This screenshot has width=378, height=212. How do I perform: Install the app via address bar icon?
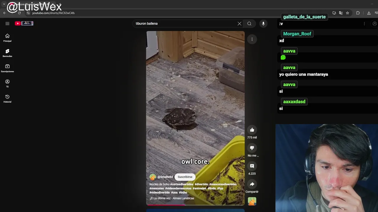(334, 13)
